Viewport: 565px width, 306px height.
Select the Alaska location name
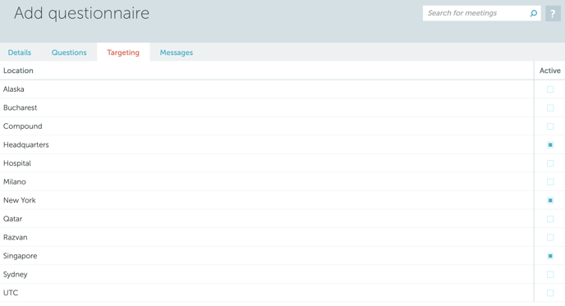[14, 89]
